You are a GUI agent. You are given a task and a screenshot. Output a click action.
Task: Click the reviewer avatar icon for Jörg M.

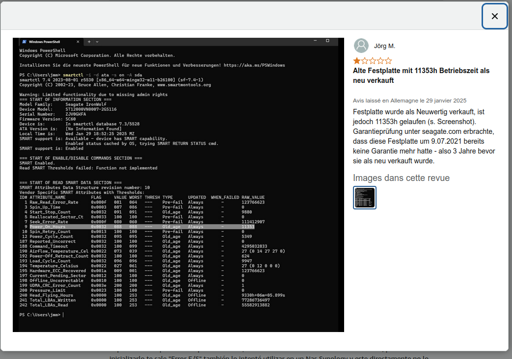coord(361,46)
